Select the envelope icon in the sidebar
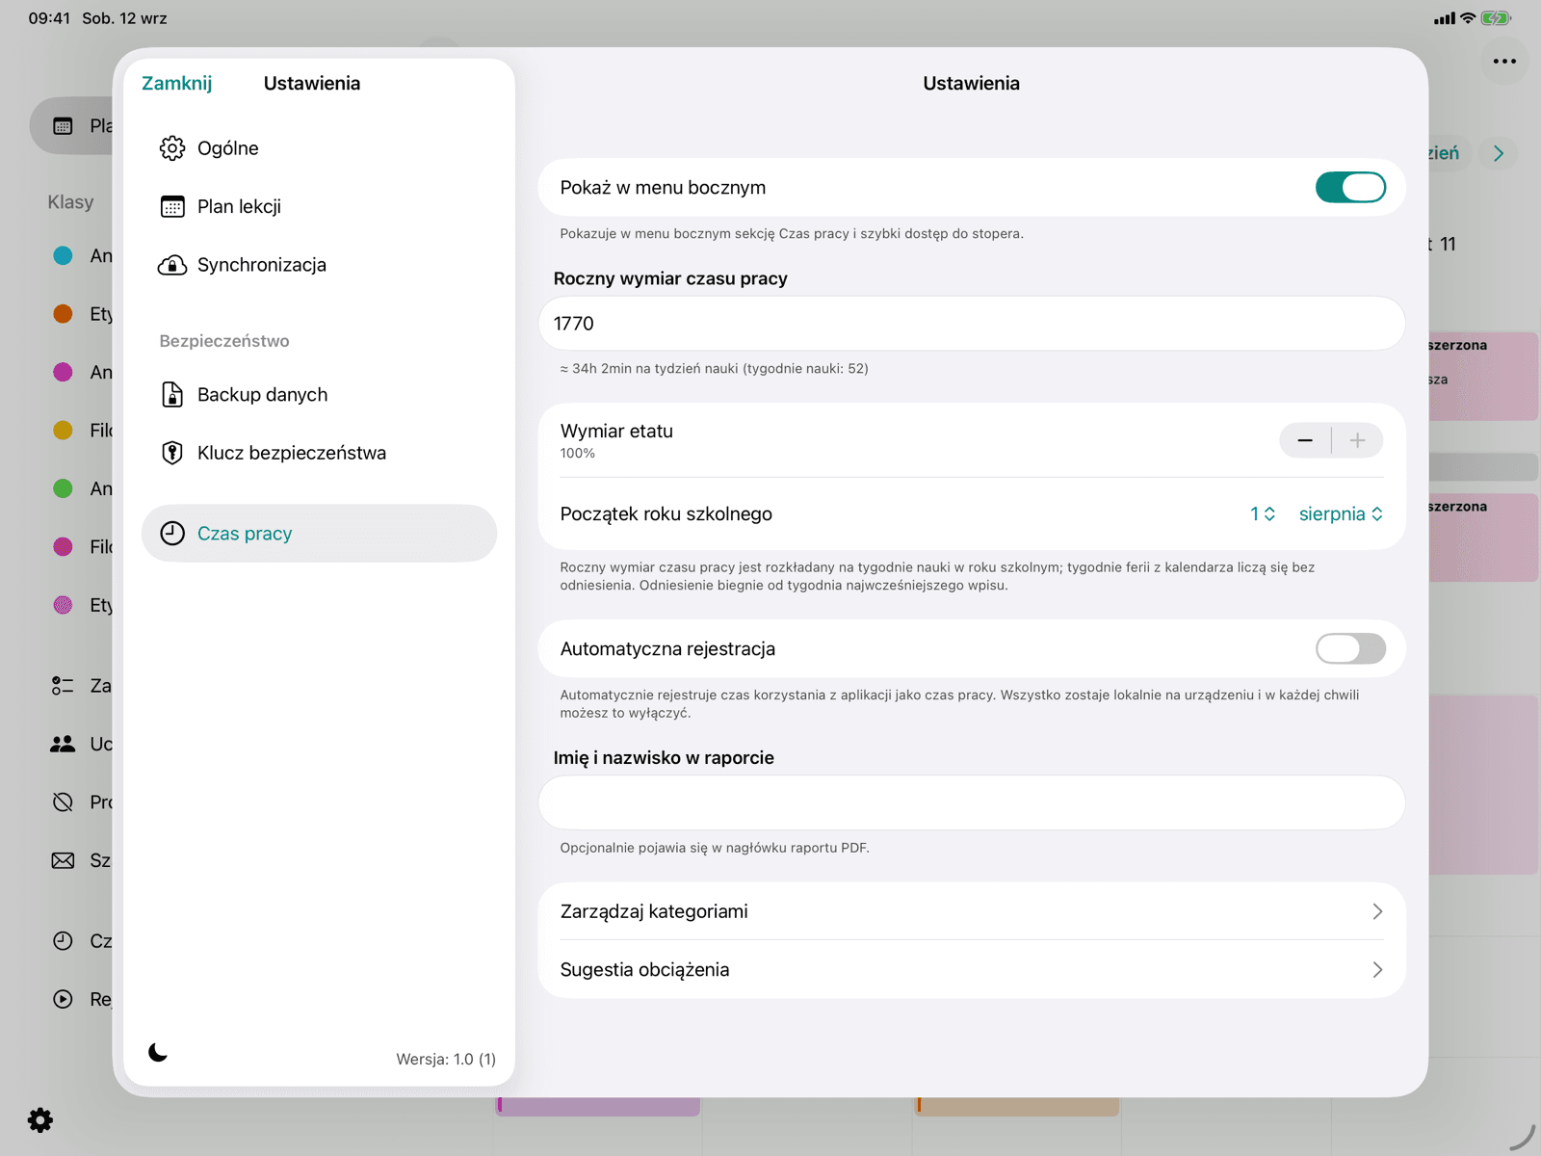 pyautogui.click(x=63, y=860)
